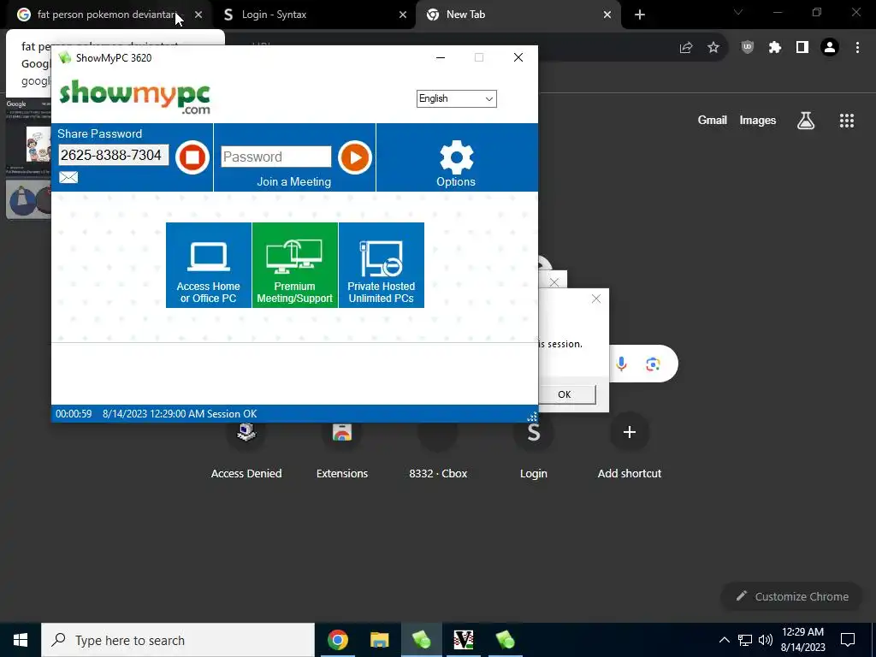Open the Windows notification center

pyautogui.click(x=848, y=640)
